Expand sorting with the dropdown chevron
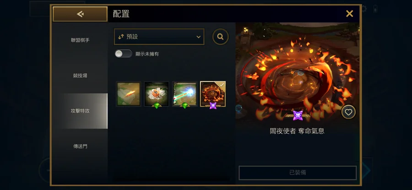Image resolution: width=412 pixels, height=190 pixels. (x=199, y=37)
